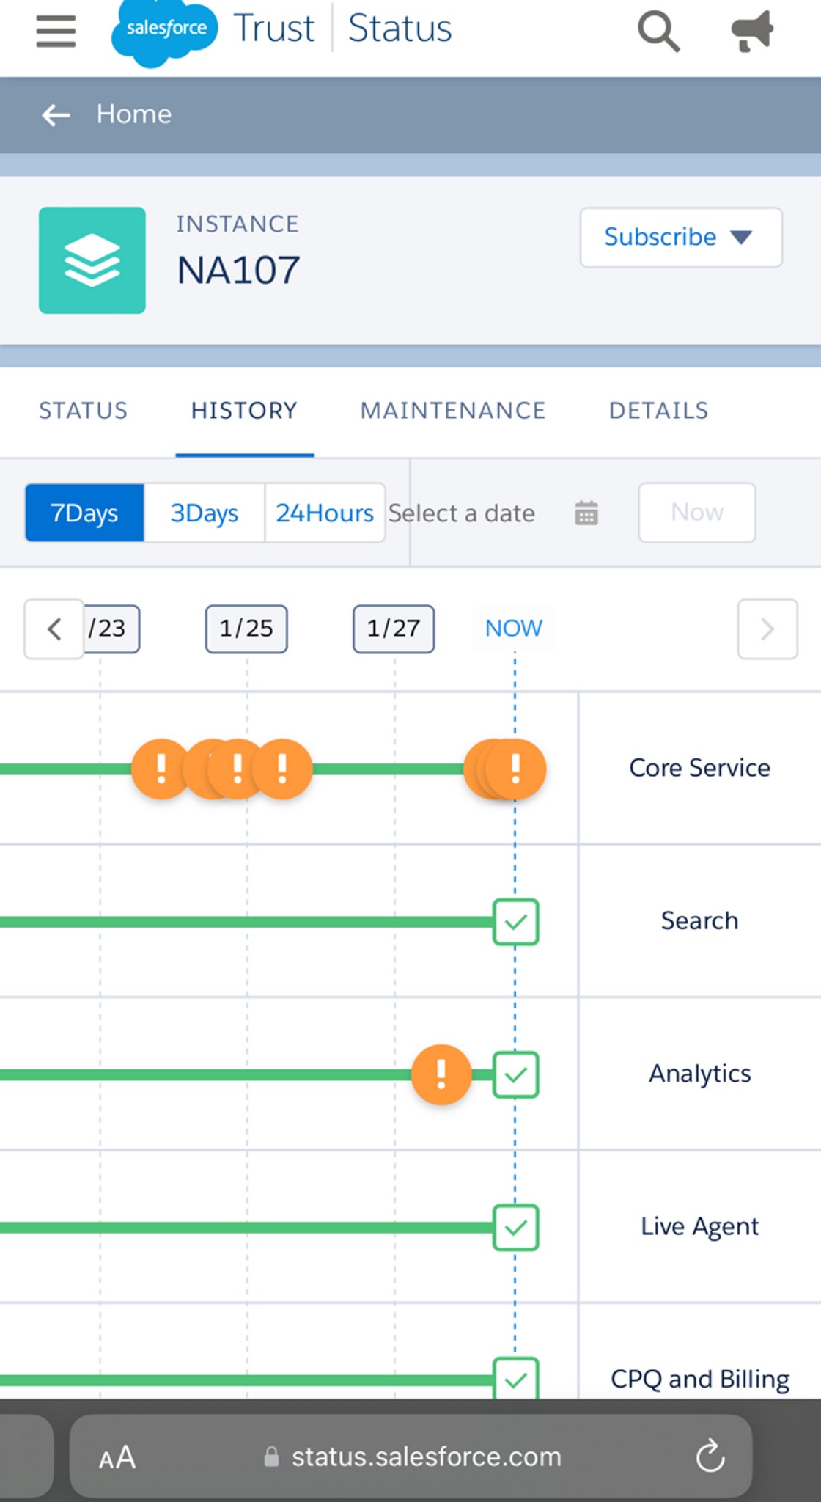Viewport: 821px width, 1502px height.
Task: Click the Status header title
Action: tap(400, 29)
